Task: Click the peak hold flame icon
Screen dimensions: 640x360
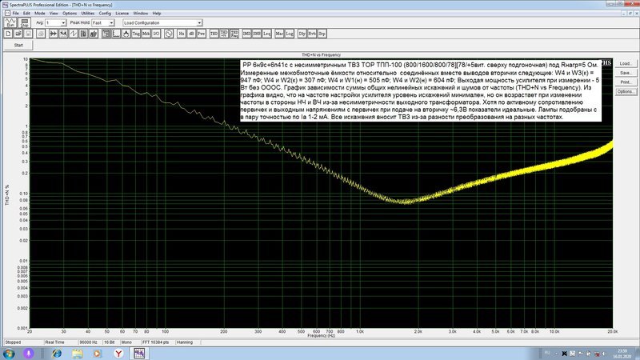Action: click(126, 34)
